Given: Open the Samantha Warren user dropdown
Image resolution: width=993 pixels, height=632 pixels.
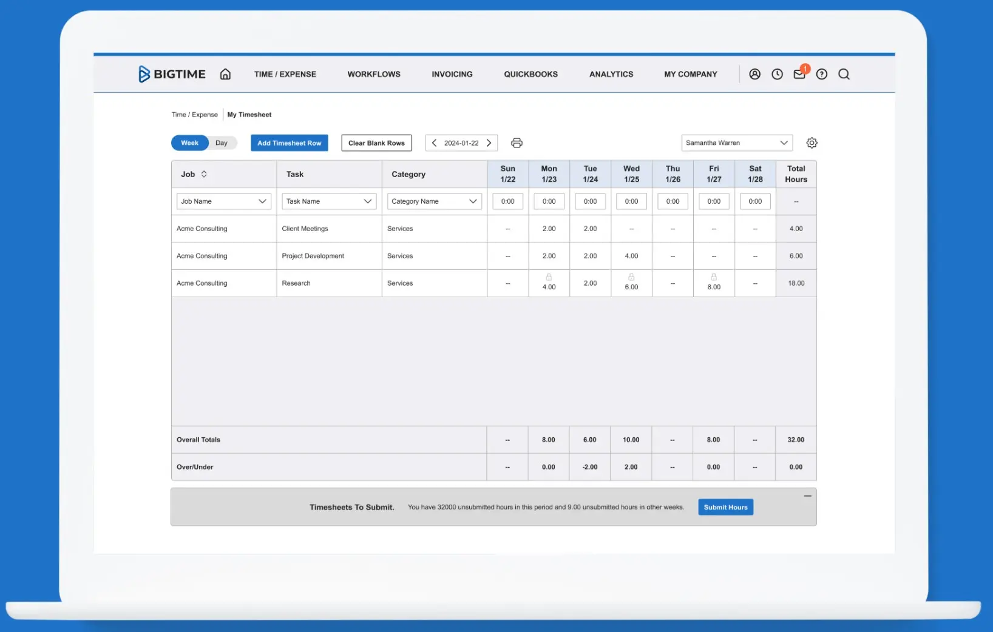Looking at the screenshot, I should 737,143.
